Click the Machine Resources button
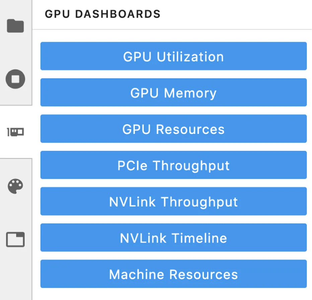The height and width of the screenshot is (300, 312). (173, 274)
